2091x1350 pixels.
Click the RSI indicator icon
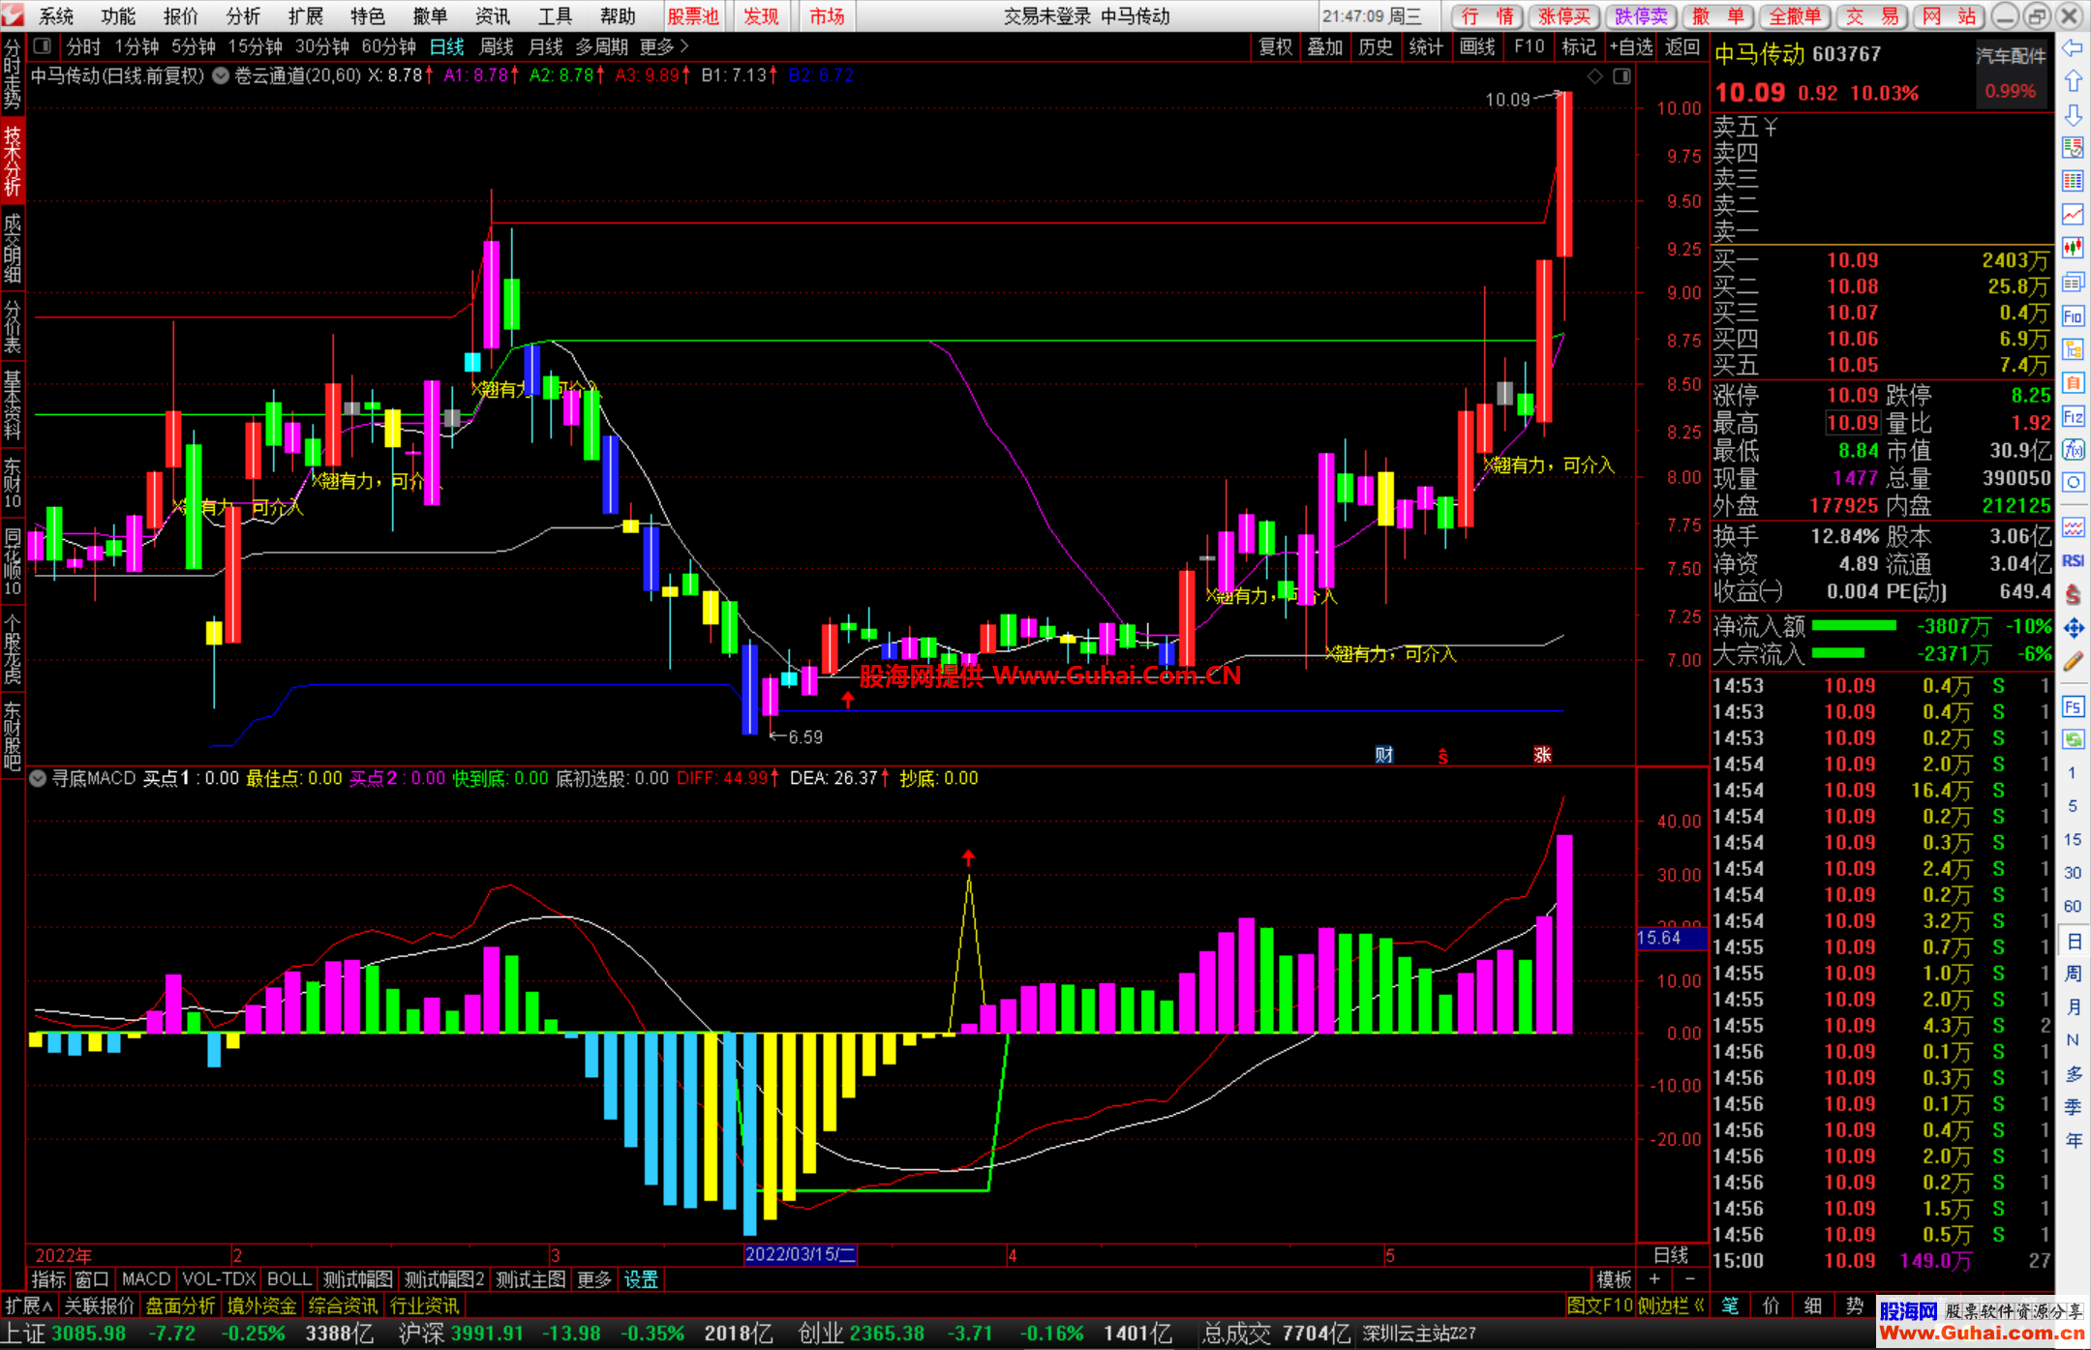pyautogui.click(x=2073, y=560)
